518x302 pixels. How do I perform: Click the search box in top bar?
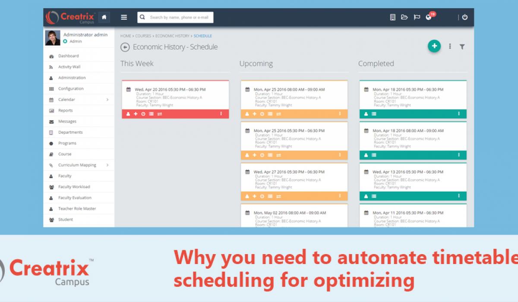[175, 17]
